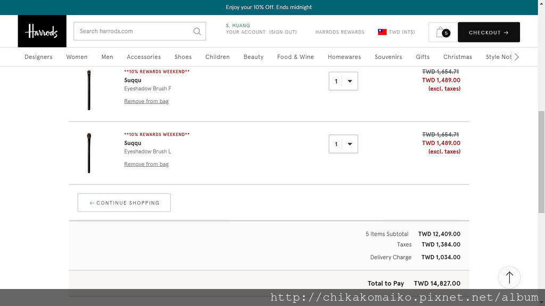Click the Harrods logo

[42, 31]
